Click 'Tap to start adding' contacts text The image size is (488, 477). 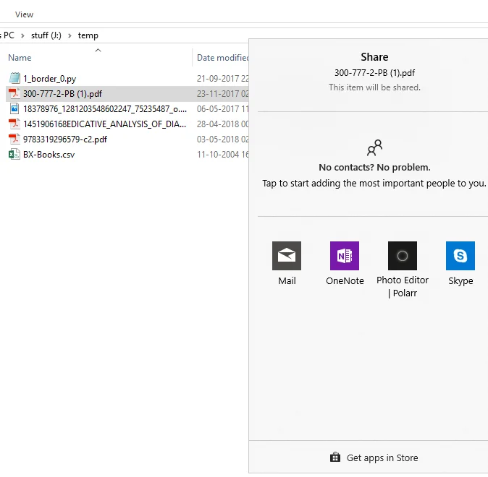(x=374, y=184)
